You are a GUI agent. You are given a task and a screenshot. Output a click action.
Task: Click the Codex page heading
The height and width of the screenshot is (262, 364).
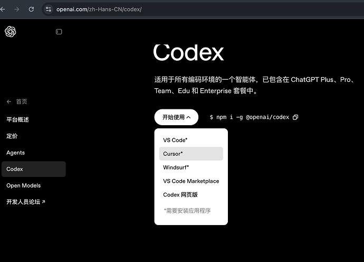click(188, 52)
